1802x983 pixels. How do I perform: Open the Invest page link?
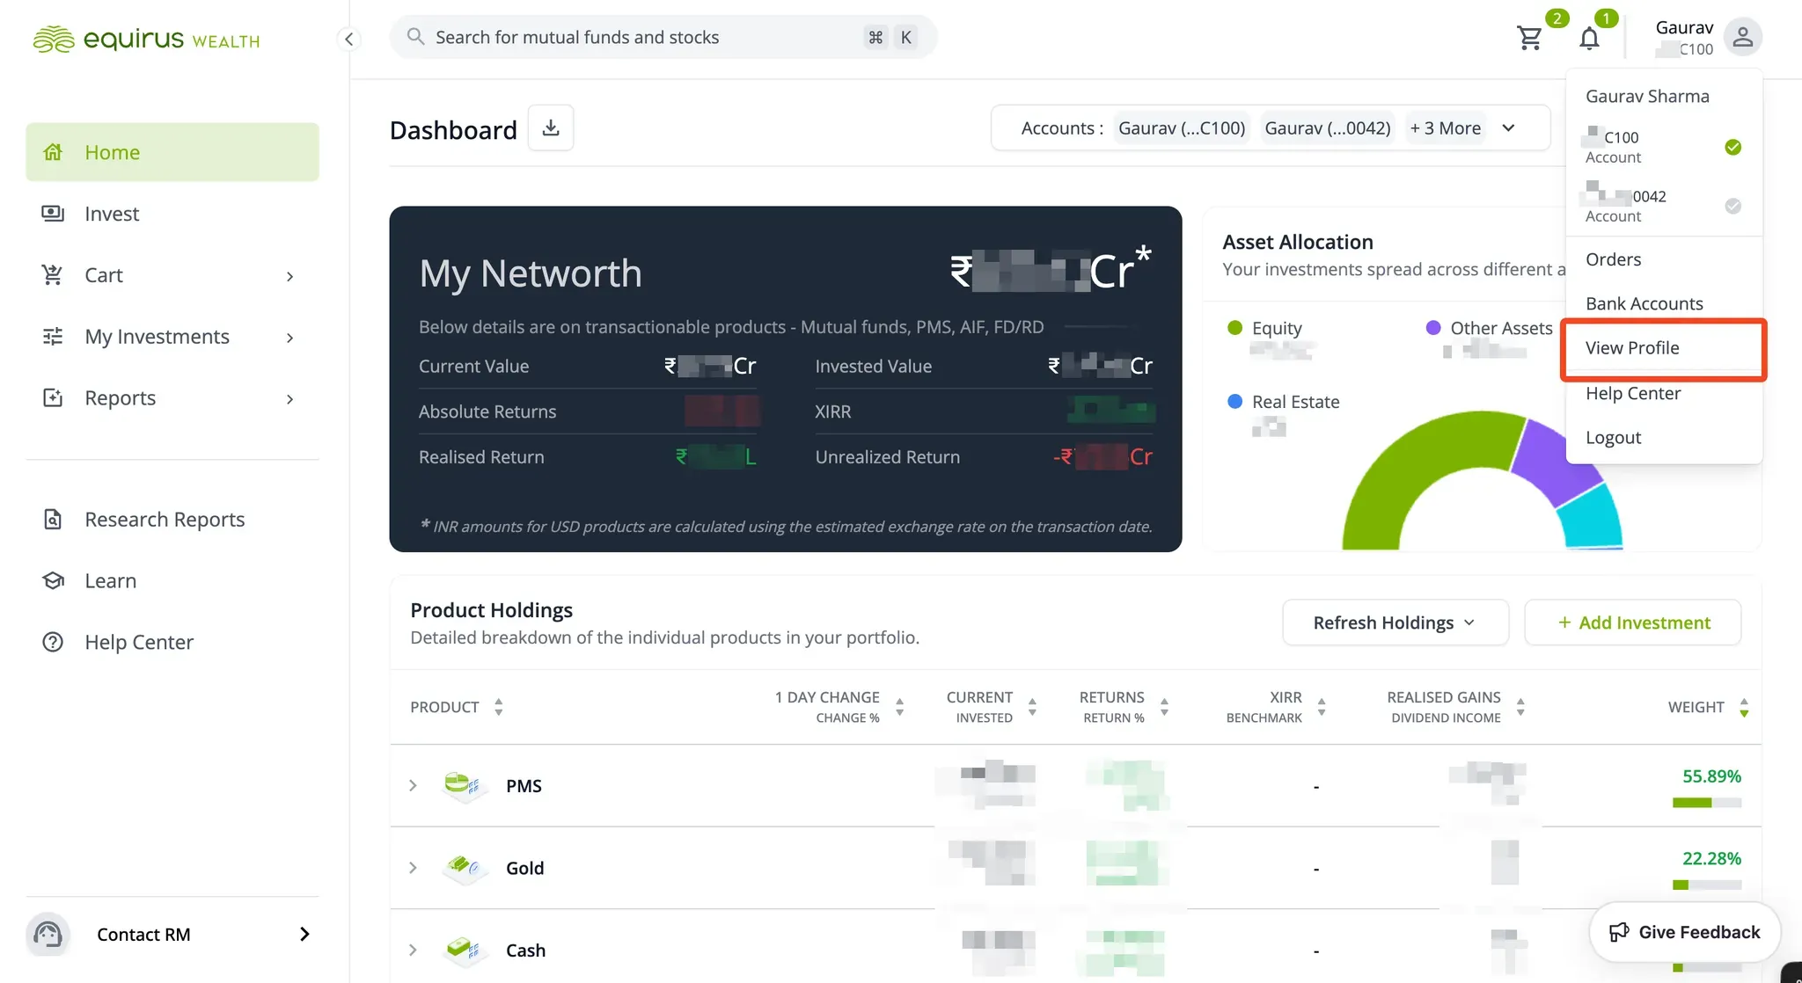pyautogui.click(x=112, y=214)
